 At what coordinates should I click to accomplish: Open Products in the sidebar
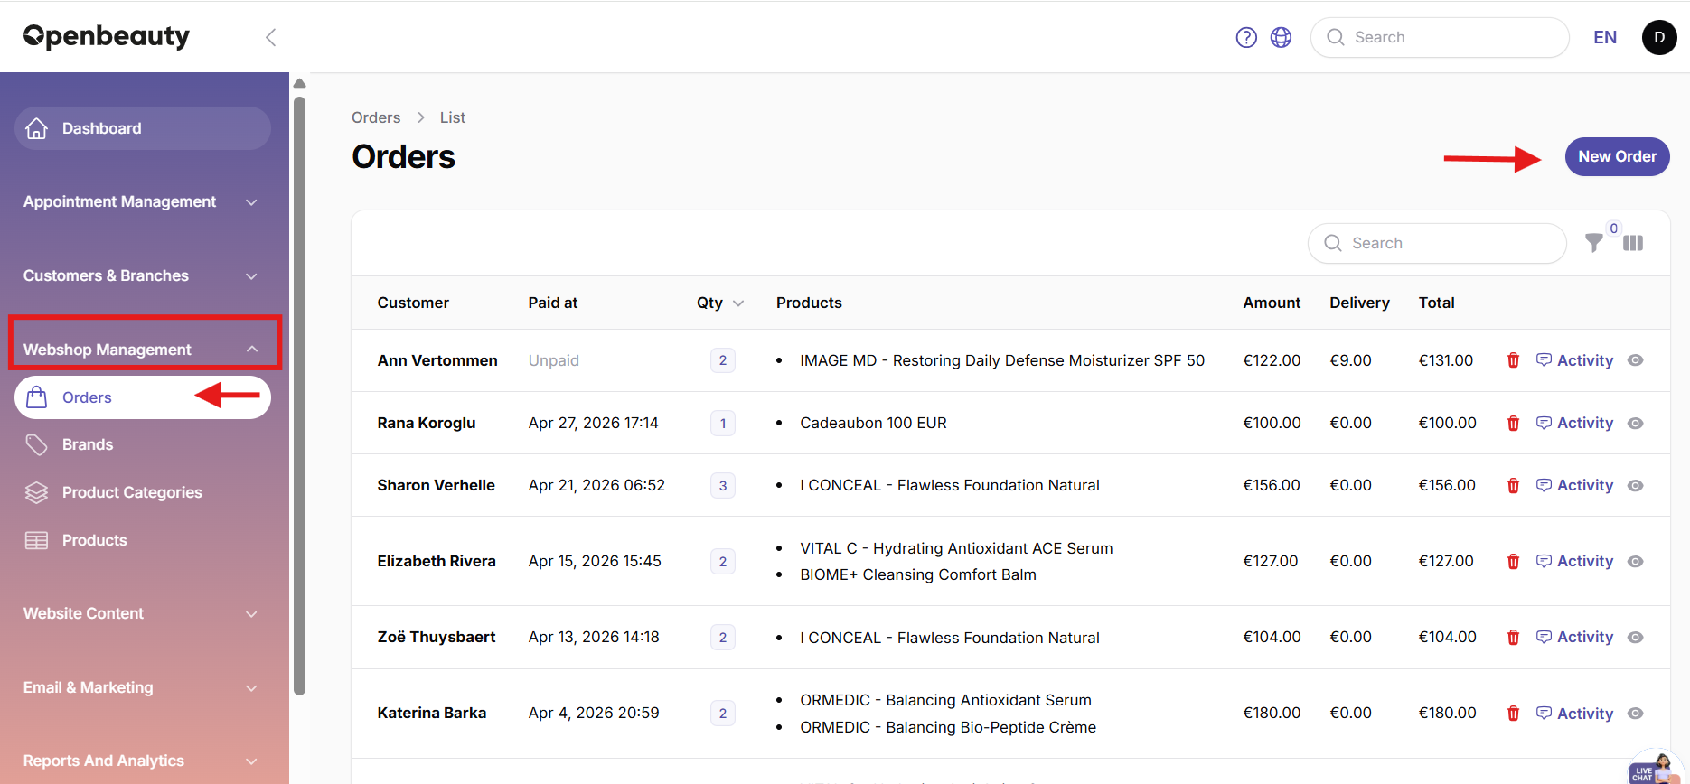143,540
